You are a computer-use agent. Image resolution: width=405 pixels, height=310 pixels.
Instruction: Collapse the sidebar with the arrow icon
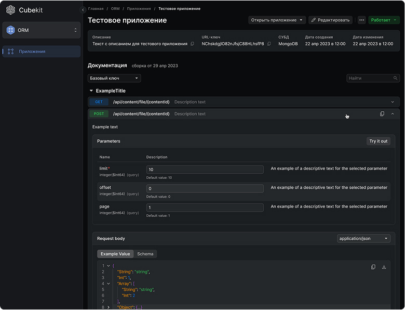83,10
